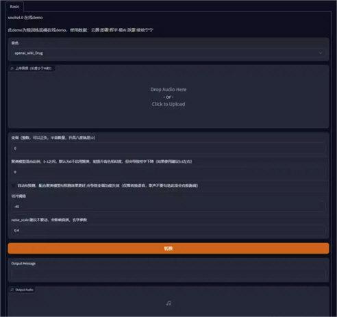Click the Click to Upload link
337x317 pixels.
(x=168, y=104)
